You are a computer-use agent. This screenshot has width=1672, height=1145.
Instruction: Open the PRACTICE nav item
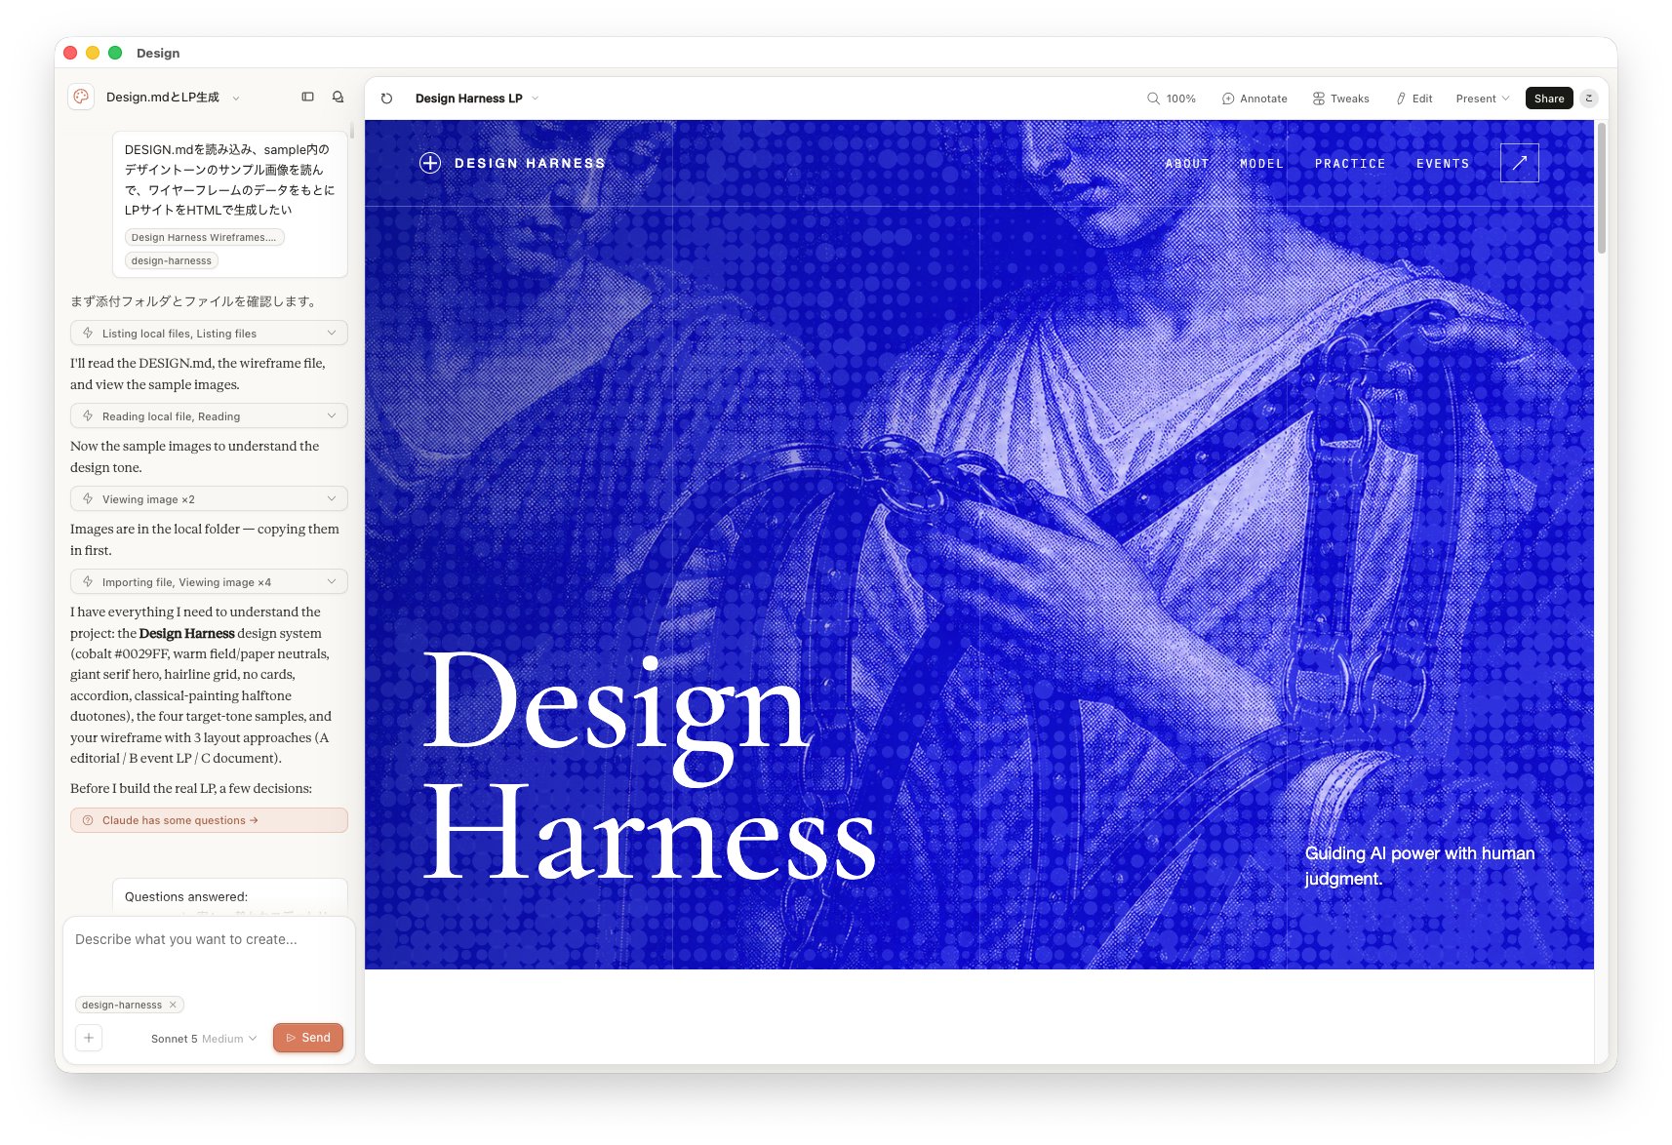click(x=1350, y=164)
